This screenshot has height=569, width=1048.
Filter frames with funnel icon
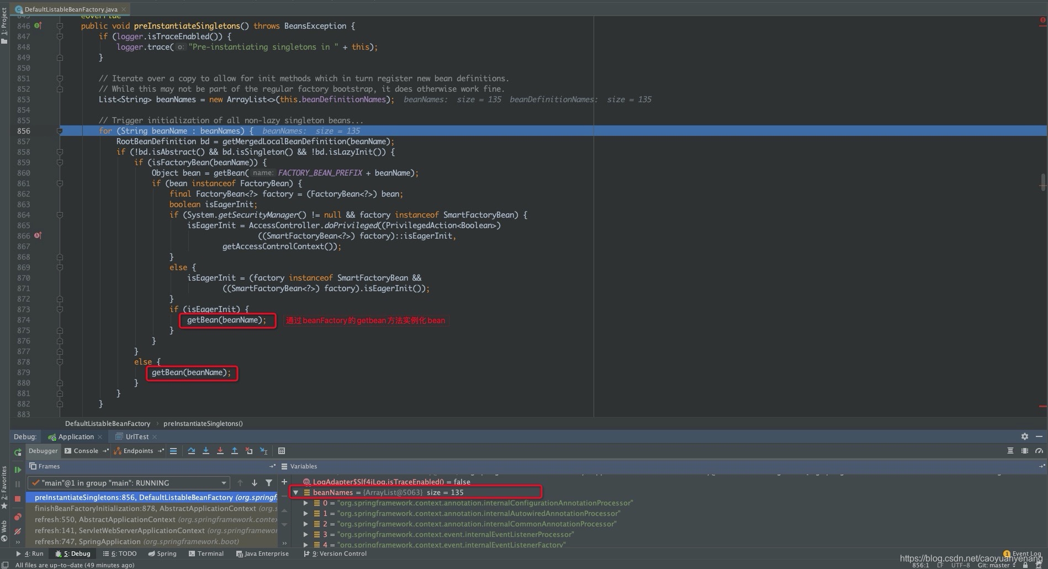(269, 483)
